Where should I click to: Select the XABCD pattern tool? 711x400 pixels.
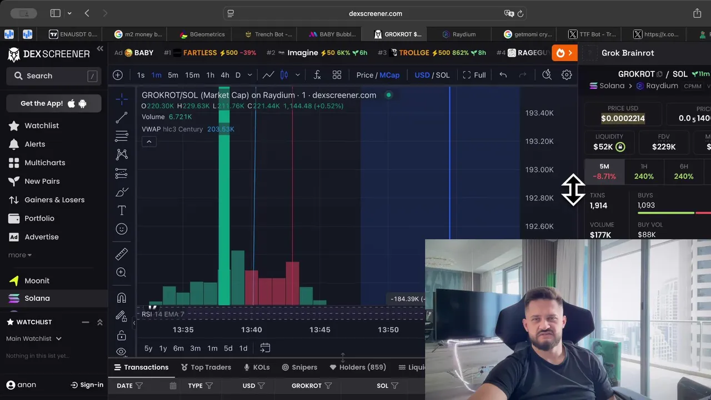[x=122, y=154]
